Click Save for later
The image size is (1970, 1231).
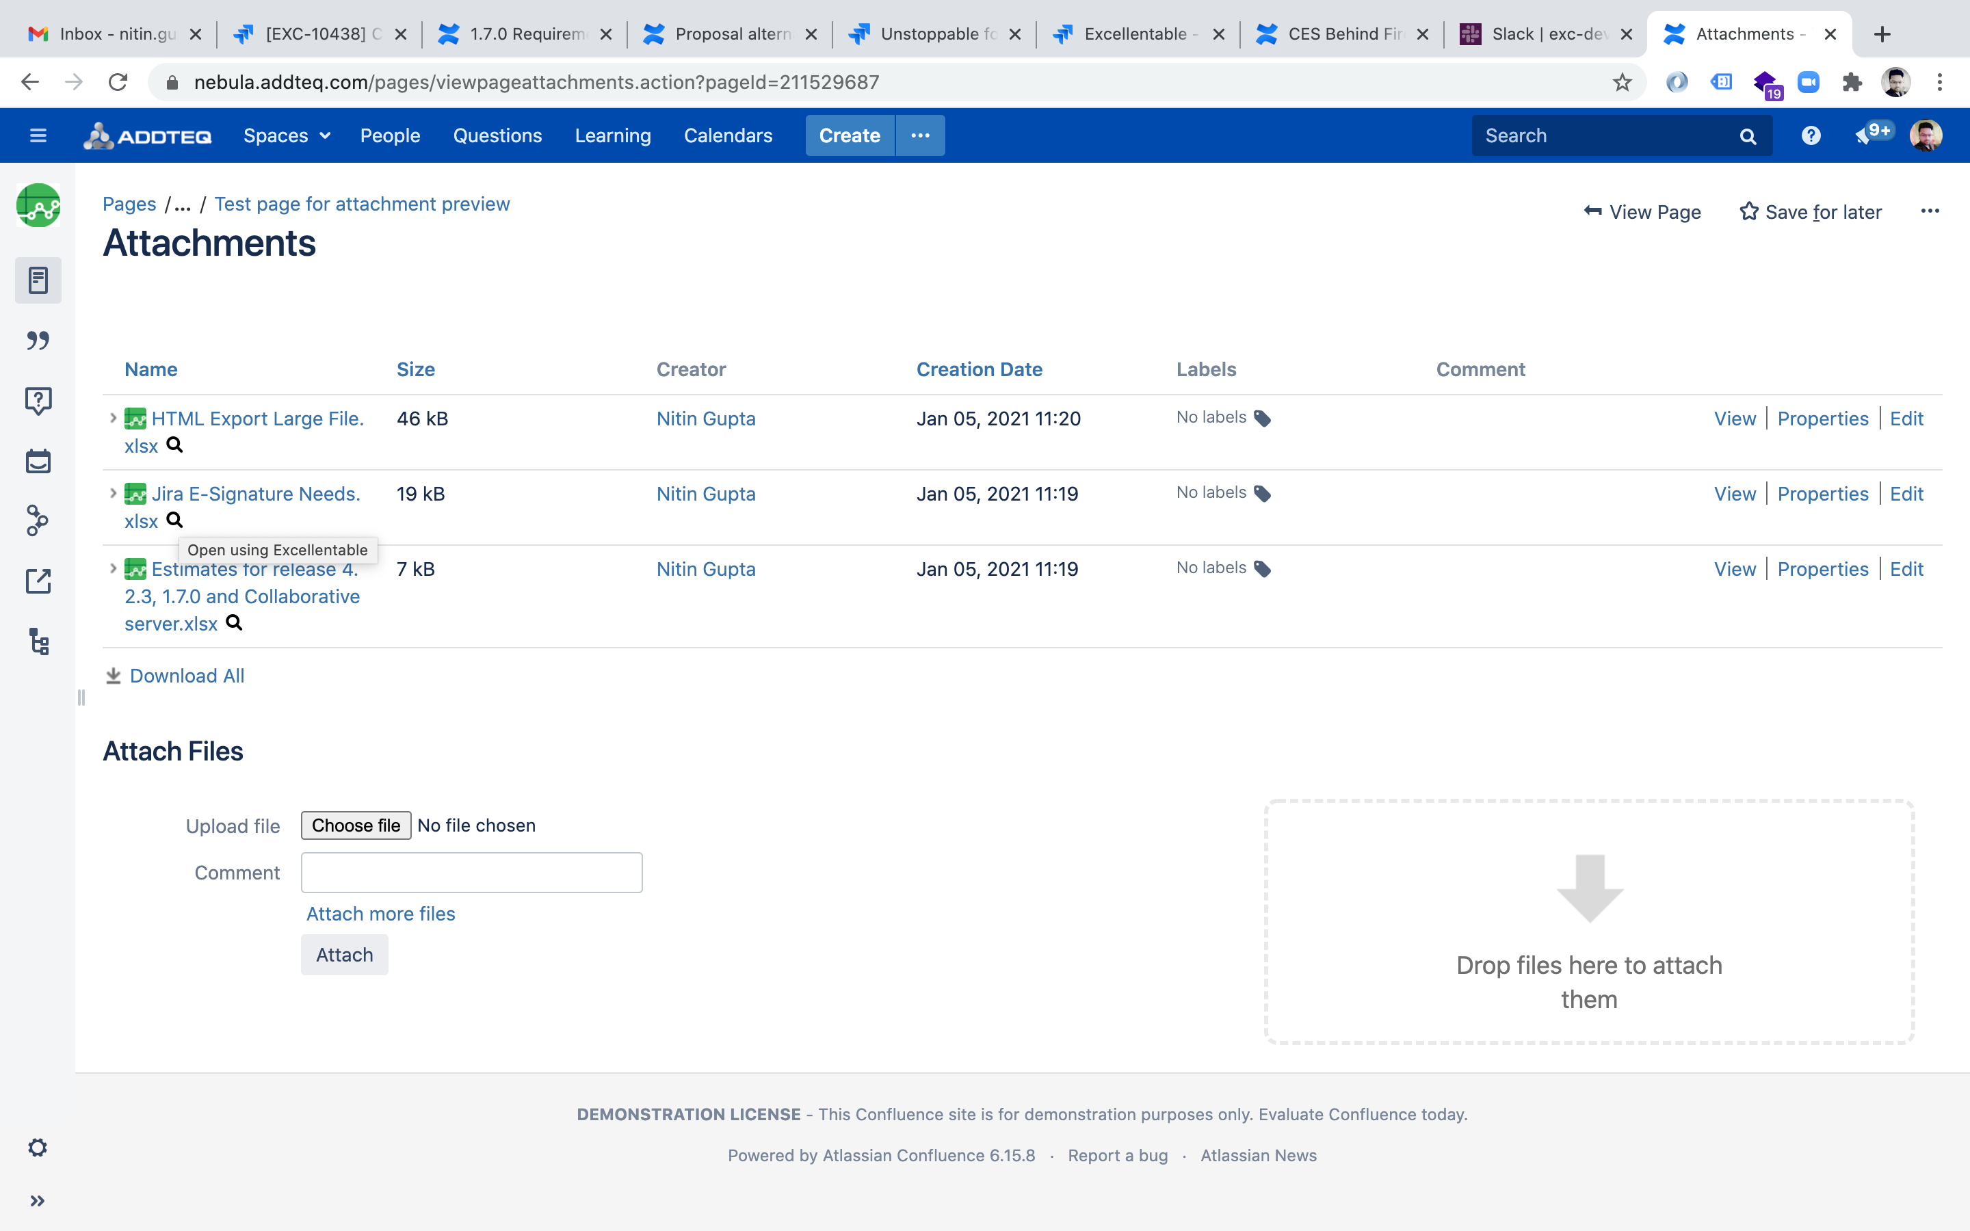point(1811,212)
